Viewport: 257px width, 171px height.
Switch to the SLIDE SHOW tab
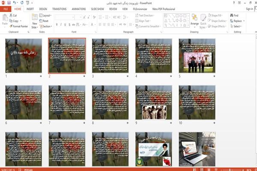(98, 9)
